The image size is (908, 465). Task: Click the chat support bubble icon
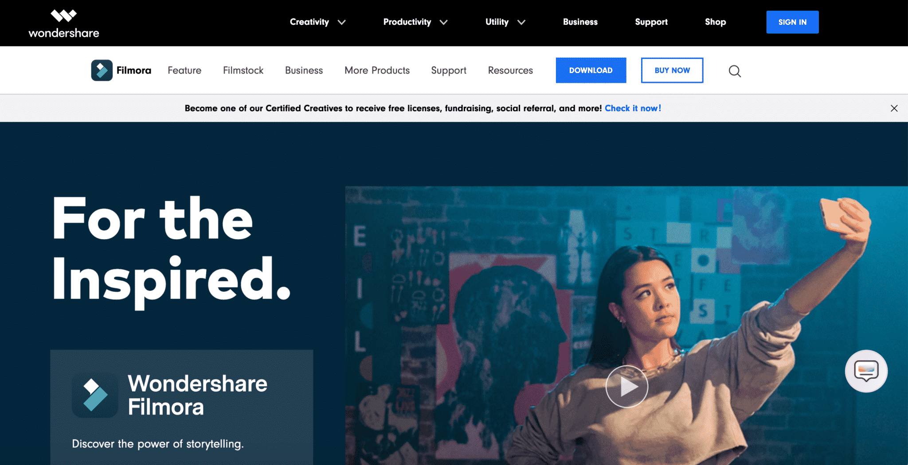(x=866, y=371)
